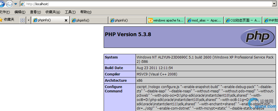Open the 工具(T) menu

(x=70, y=12)
